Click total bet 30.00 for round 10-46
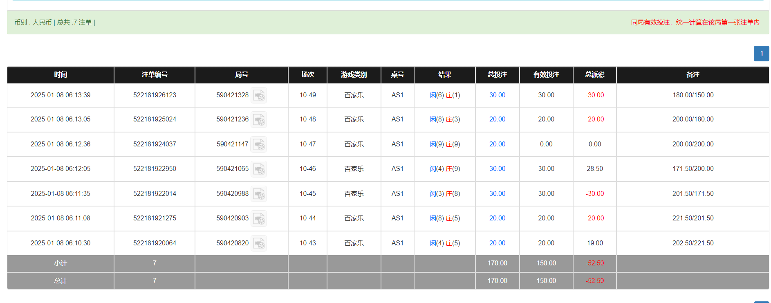The image size is (771, 303). point(497,169)
